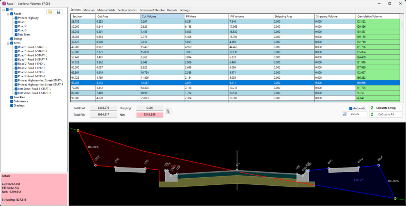406x206 pixels.
Task: Select the Princes Highway-Ilett Street-START-L kerb item
Action: pos(41,80)
